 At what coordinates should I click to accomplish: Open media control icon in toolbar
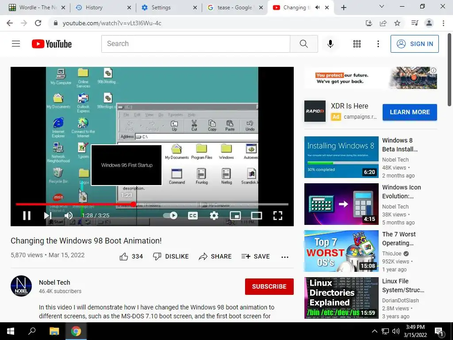415,23
